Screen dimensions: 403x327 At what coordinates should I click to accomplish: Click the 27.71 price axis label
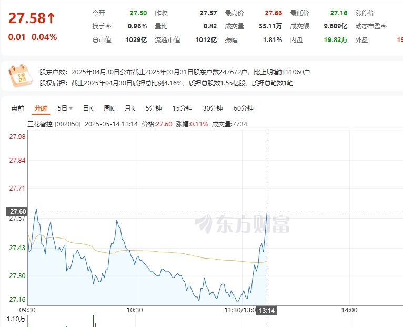click(x=17, y=189)
